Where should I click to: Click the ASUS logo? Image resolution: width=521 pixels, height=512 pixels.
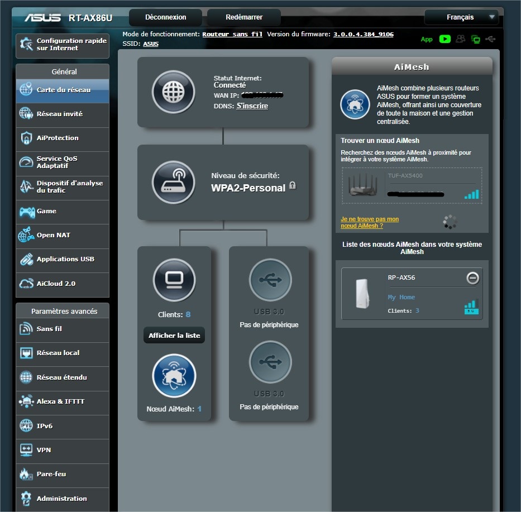coord(43,17)
